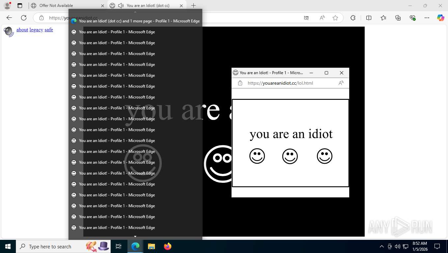The image size is (448, 253).
Task: Open Settings and more ellipsis menu
Action: tap(427, 18)
